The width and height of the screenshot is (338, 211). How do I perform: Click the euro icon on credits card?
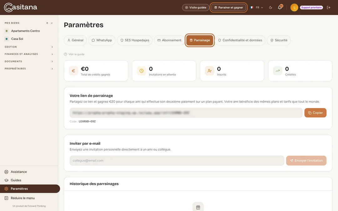[74, 71]
